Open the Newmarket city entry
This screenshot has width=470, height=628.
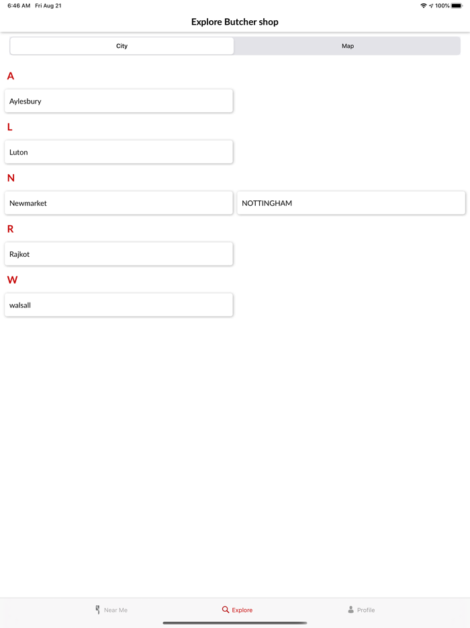(x=119, y=203)
